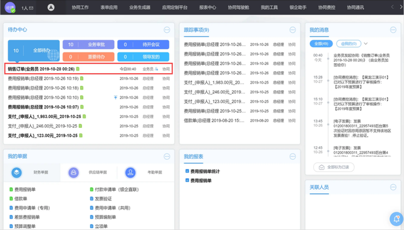Open the 关联人员 more options icon
The height and width of the screenshot is (230, 404).
click(393, 187)
